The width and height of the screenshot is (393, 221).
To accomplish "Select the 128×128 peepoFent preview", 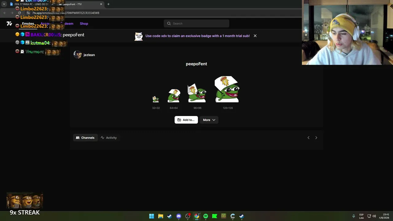I will (x=227, y=89).
